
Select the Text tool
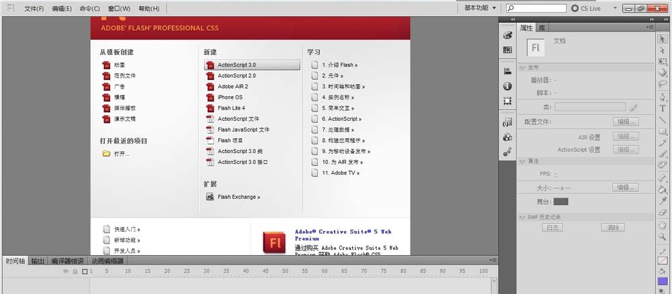pos(663,109)
